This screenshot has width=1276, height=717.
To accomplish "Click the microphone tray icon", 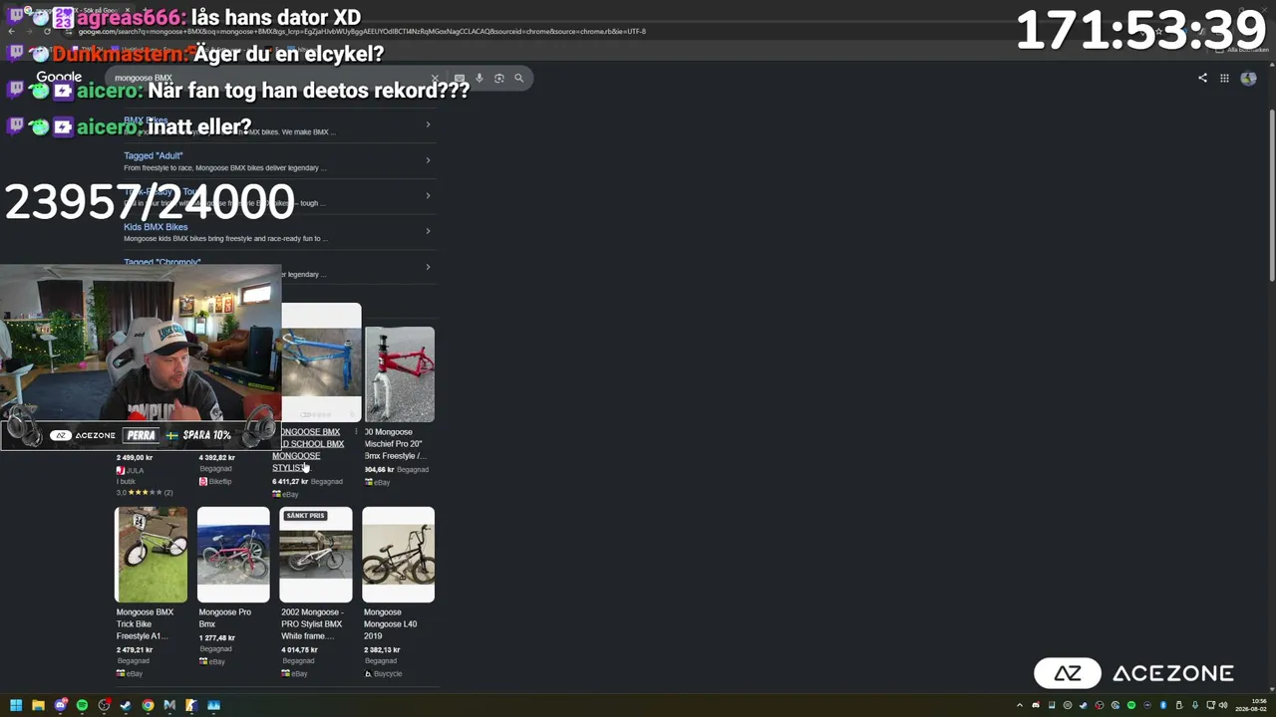I will coord(1195,705).
